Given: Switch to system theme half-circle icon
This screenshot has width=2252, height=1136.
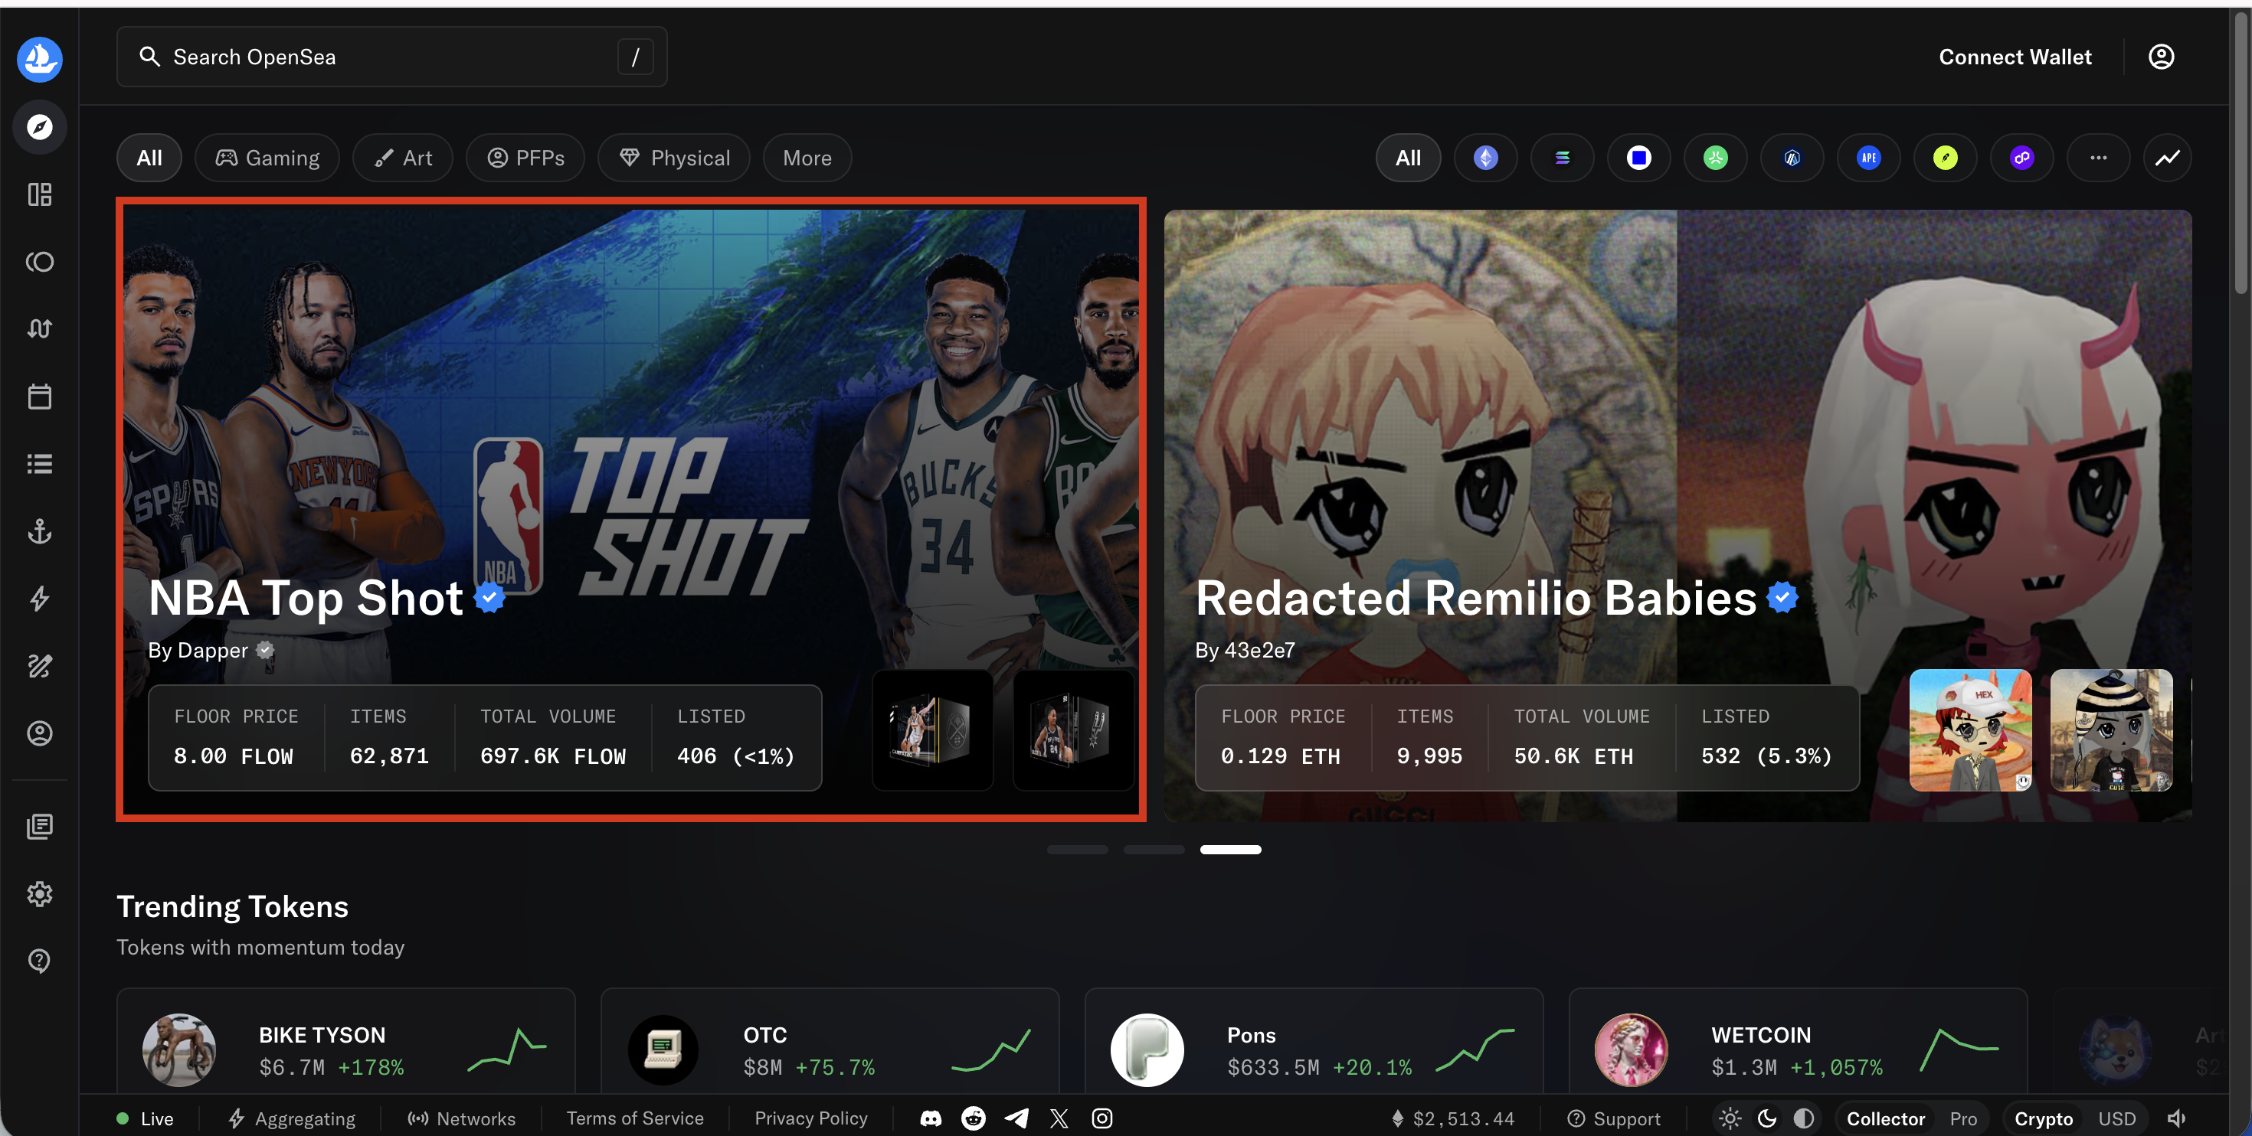Looking at the screenshot, I should point(1804,1118).
